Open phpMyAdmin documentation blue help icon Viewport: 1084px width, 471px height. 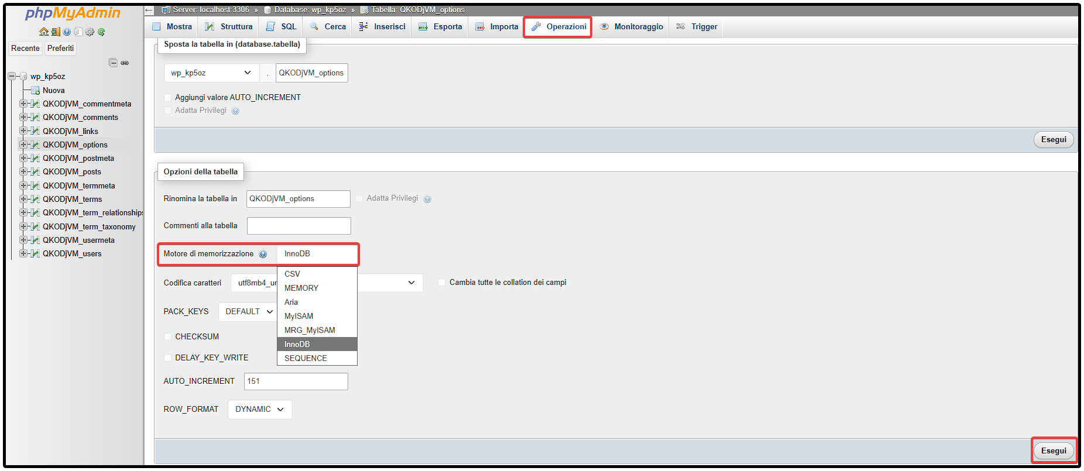click(67, 32)
